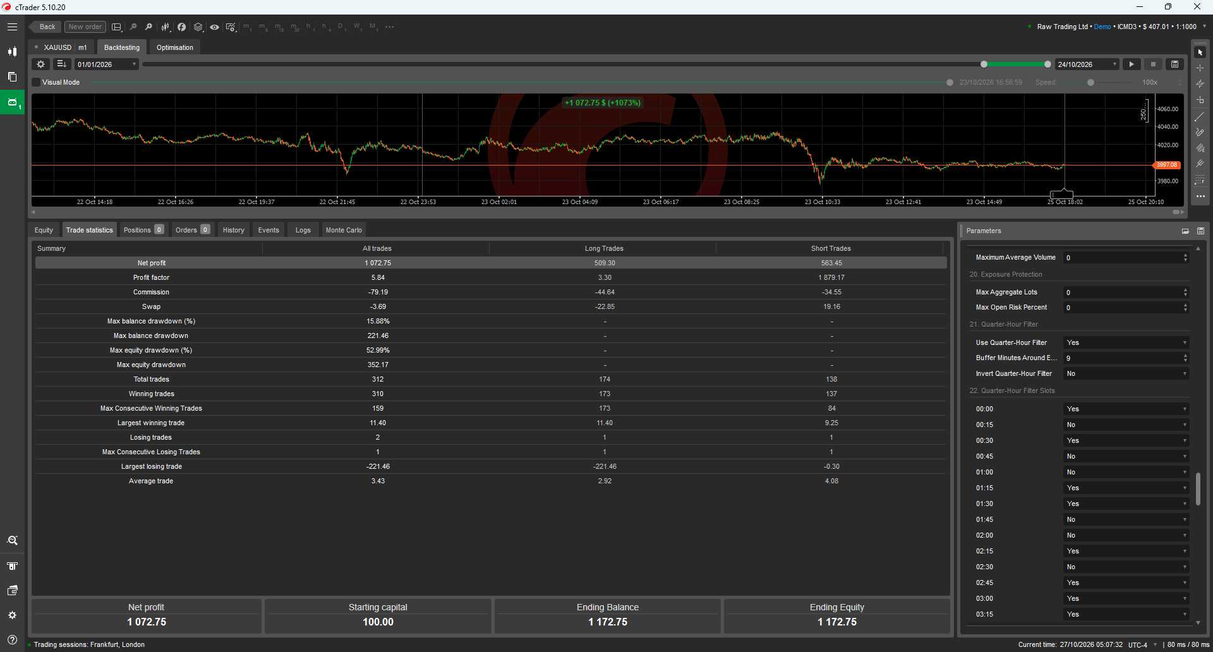Open the copy section in left sidebar
The height and width of the screenshot is (652, 1213).
[12, 76]
